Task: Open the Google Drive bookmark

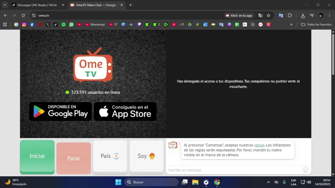Action: click(190, 24)
